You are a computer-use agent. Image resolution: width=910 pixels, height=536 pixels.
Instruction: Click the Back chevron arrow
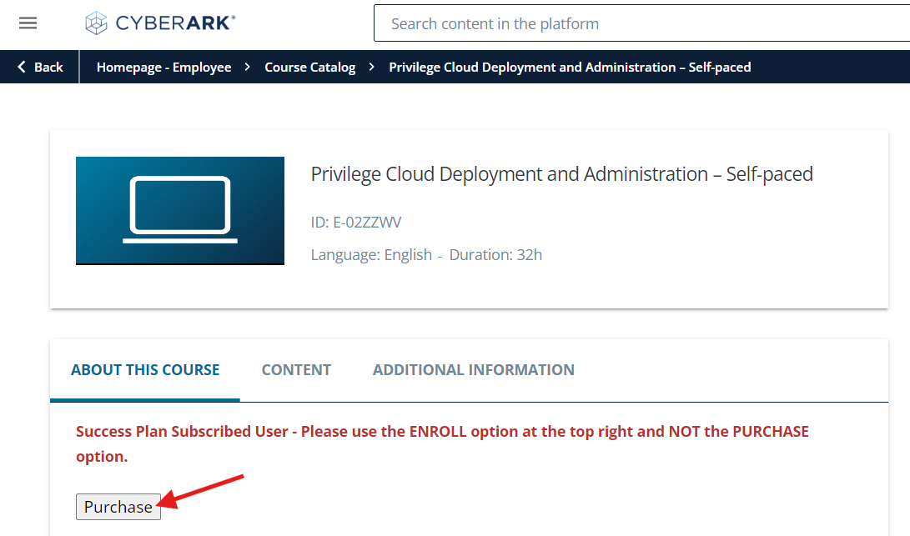point(22,68)
